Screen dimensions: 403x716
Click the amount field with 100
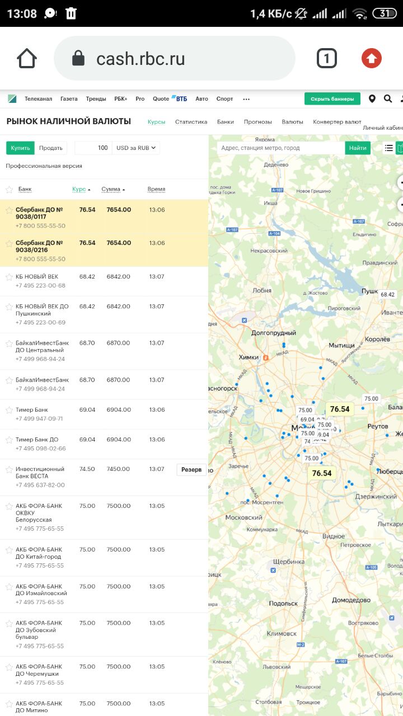click(93, 148)
